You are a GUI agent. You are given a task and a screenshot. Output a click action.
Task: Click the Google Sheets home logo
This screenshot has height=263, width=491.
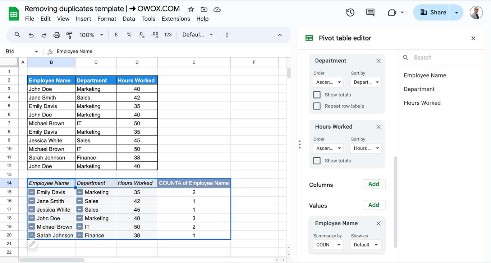[x=14, y=14]
